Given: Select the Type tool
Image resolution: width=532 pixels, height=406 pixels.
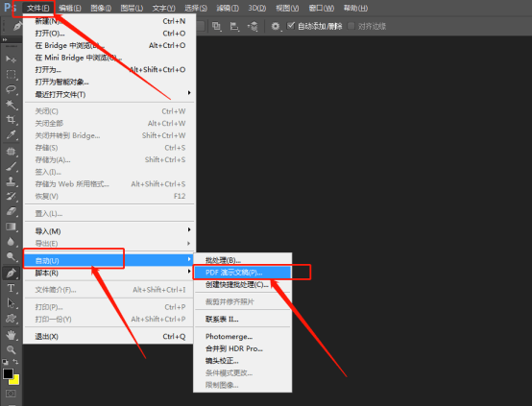Looking at the screenshot, I should coord(12,288).
